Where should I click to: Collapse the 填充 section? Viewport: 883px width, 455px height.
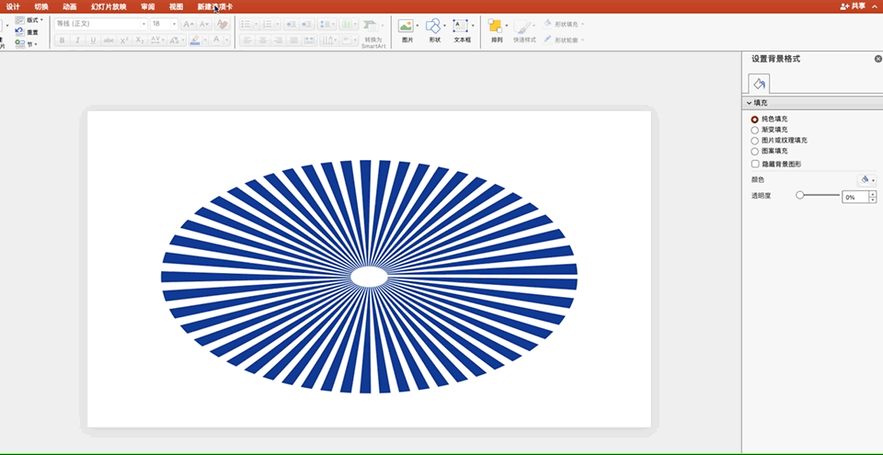(750, 104)
